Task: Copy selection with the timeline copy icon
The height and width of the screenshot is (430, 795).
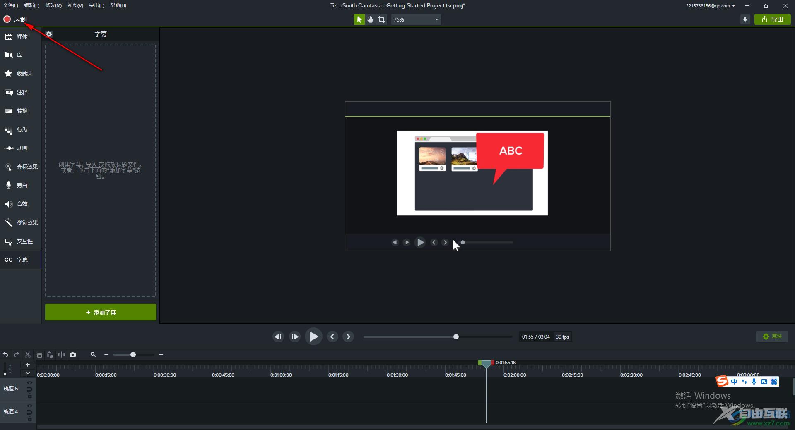Action: [39, 354]
